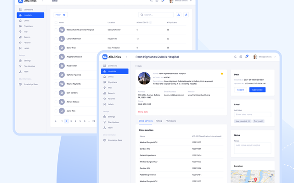Viewport: 294px width, 183px height.
Task: Check the Lenora Robinson row checkbox
Action: point(56,38)
